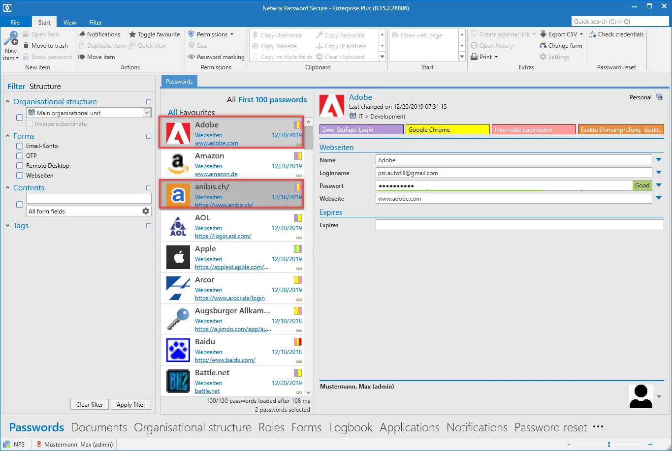Expand the Tags filter section
Screen dimensions: 672x451
pos(8,226)
